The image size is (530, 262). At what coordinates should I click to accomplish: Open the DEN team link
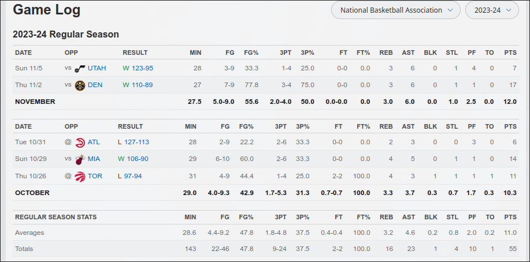pos(95,85)
